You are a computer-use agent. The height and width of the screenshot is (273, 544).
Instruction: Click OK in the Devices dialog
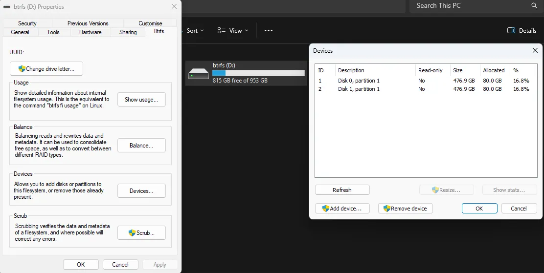(479, 208)
